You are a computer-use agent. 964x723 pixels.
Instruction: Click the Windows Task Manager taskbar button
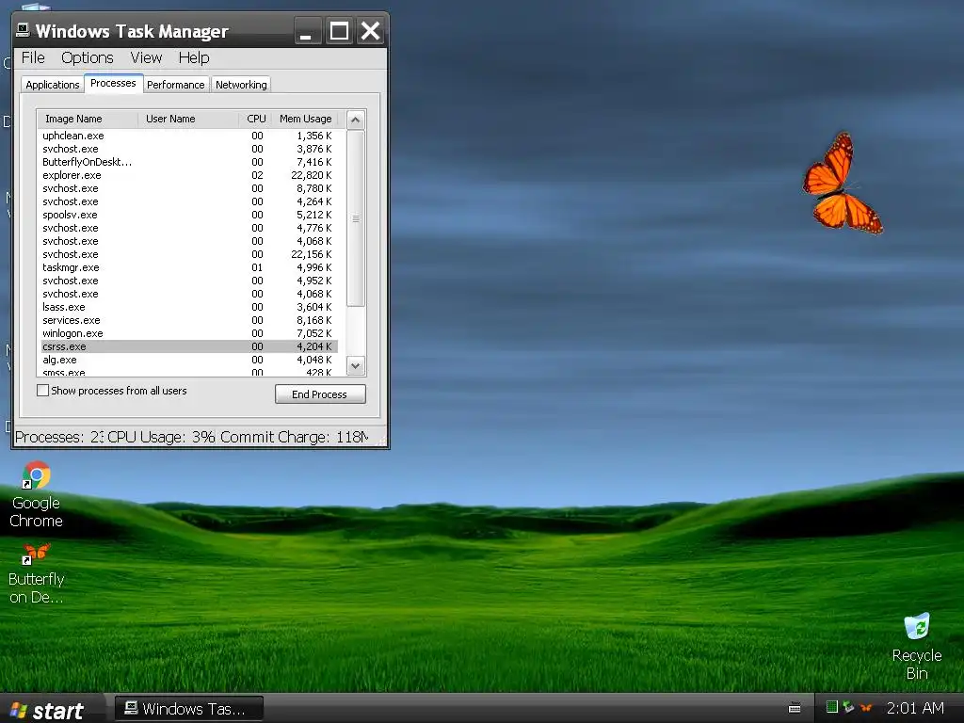point(189,709)
